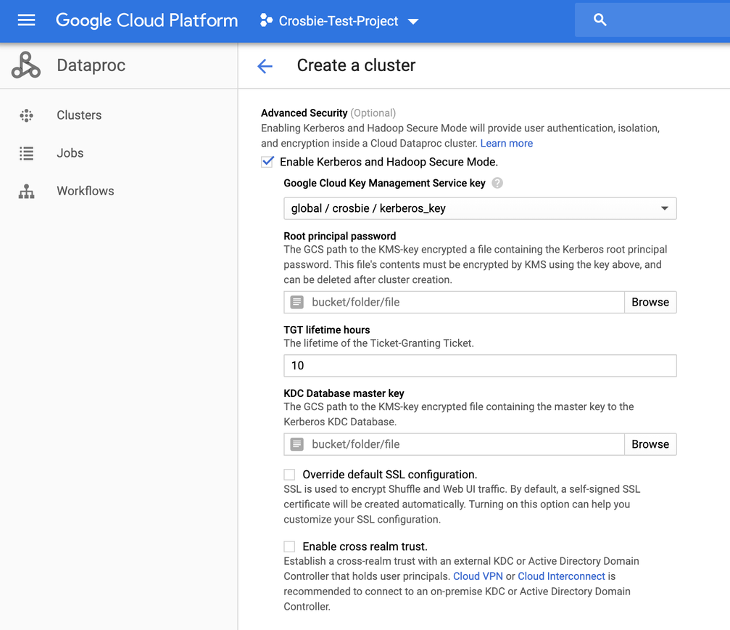Edit the TGT lifetime hours field

(479, 365)
